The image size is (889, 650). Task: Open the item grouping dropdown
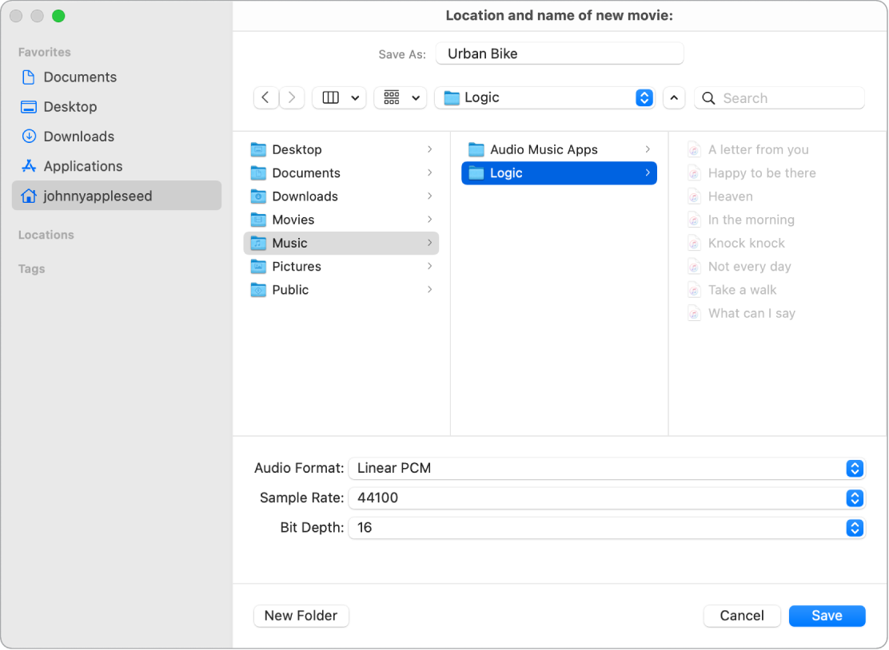point(400,97)
